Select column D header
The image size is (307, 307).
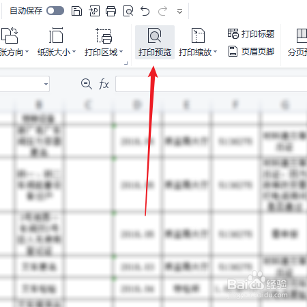[x=137, y=104]
